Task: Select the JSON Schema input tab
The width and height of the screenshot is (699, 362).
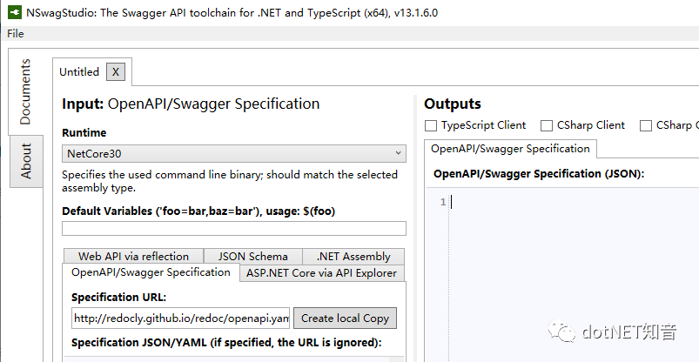Action: coord(252,257)
